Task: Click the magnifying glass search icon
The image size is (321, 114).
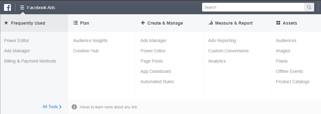Action: (309, 7)
